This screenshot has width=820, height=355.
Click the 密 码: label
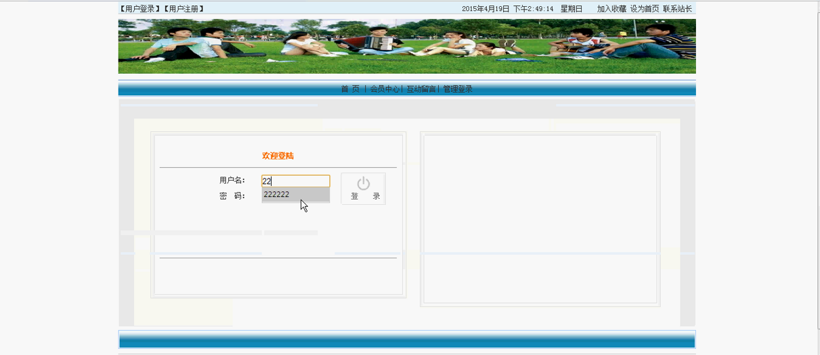(x=232, y=196)
